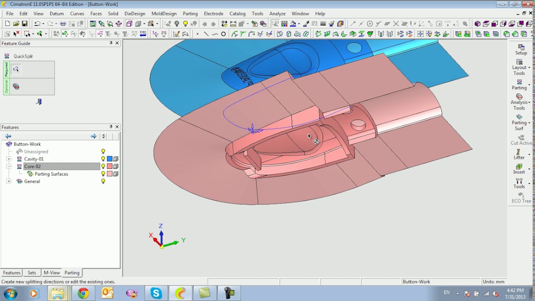Click the ECO Tree sidebar icon

tap(521, 198)
